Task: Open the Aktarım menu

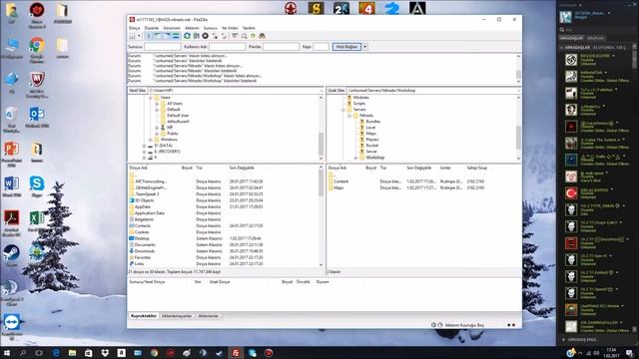Action: point(192,28)
